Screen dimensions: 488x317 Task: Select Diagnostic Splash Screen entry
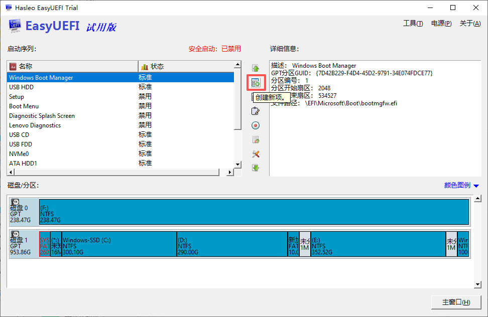(120, 115)
